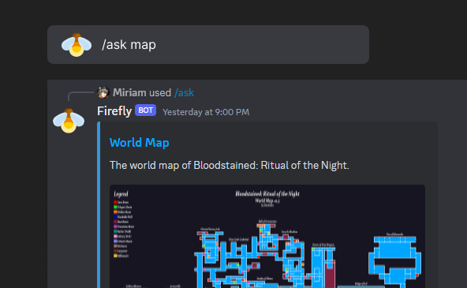The height and width of the screenshot is (288, 467).
Task: Click the 'Legend' heading in the map image
Action: coord(121,194)
